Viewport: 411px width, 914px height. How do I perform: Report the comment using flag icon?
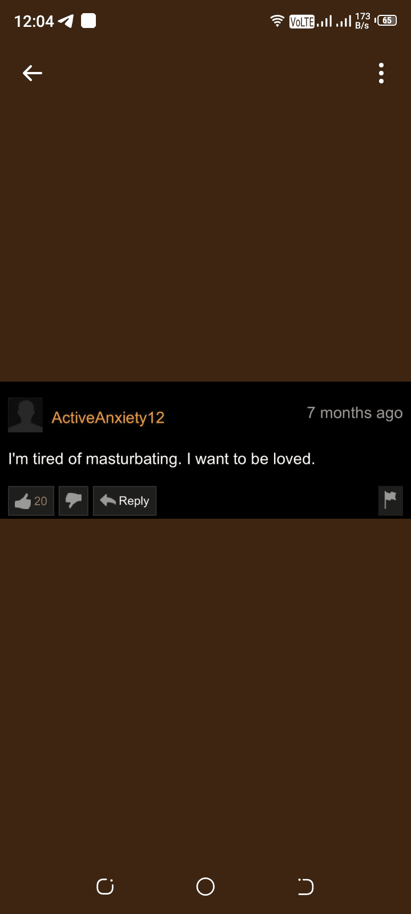pos(390,501)
